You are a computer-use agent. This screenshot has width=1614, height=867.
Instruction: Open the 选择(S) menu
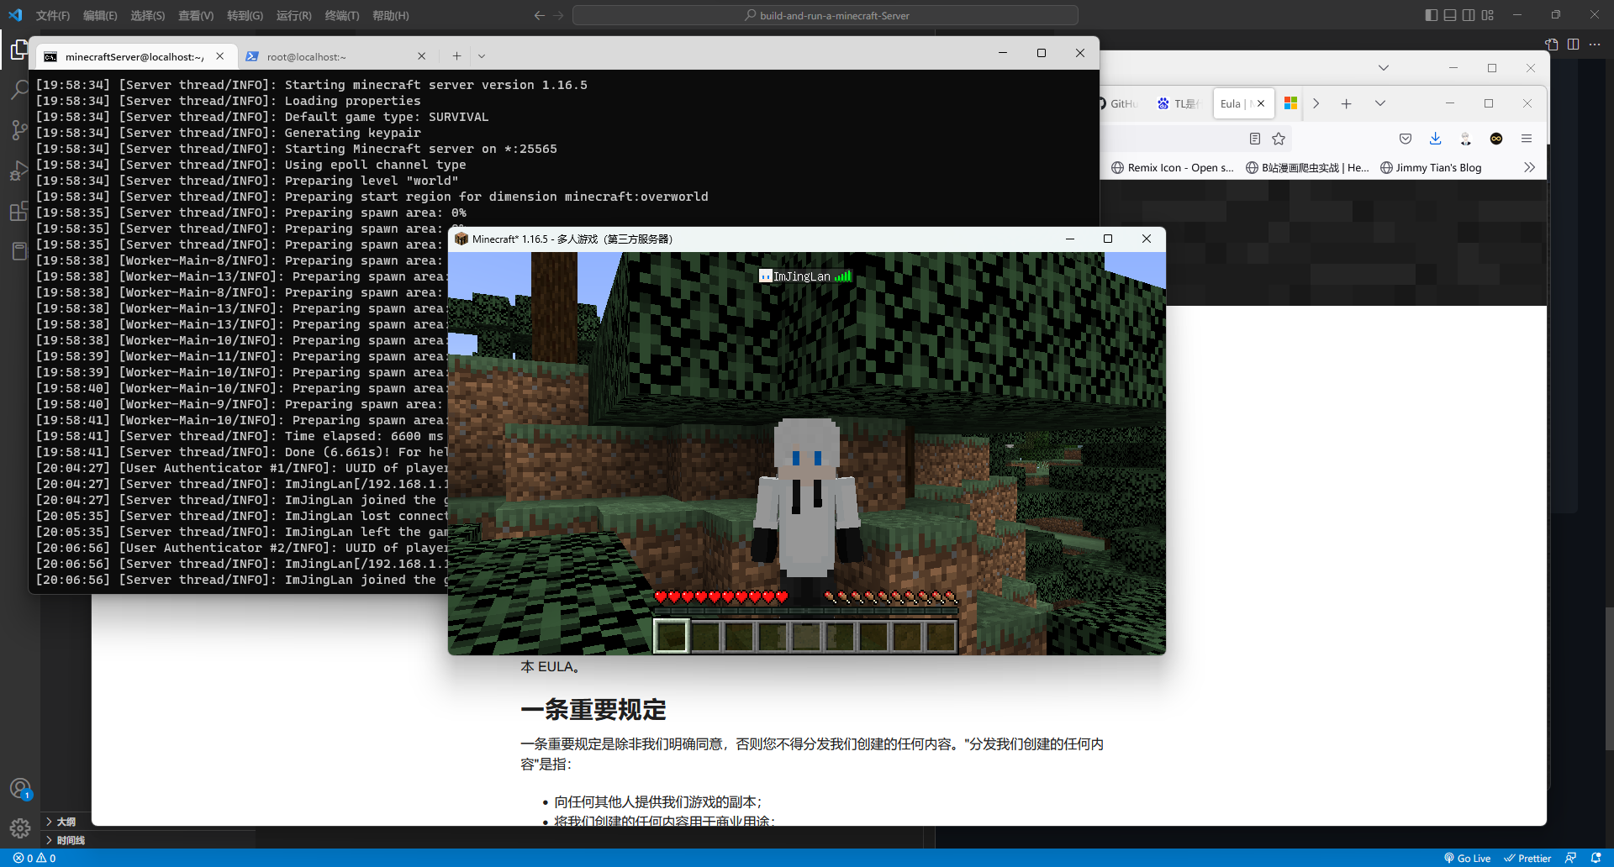[148, 15]
